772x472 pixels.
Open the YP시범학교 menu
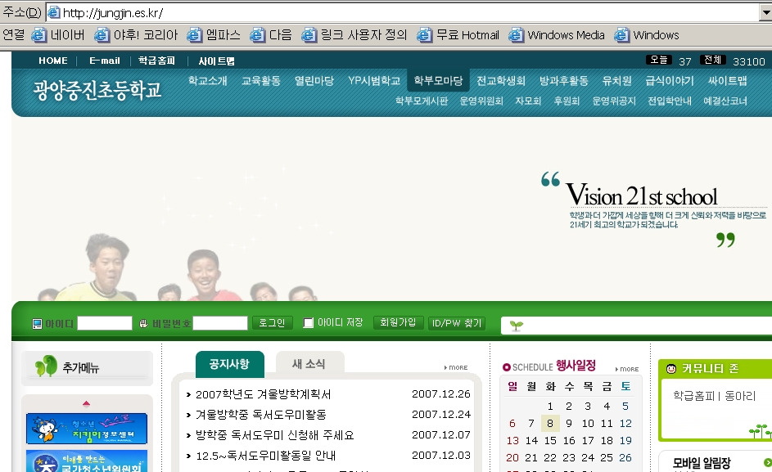click(374, 81)
